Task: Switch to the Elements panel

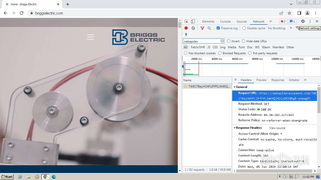Action: (x=208, y=21)
